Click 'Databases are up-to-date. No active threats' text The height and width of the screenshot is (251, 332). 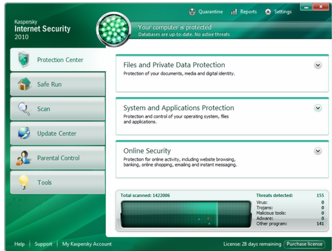click(184, 34)
